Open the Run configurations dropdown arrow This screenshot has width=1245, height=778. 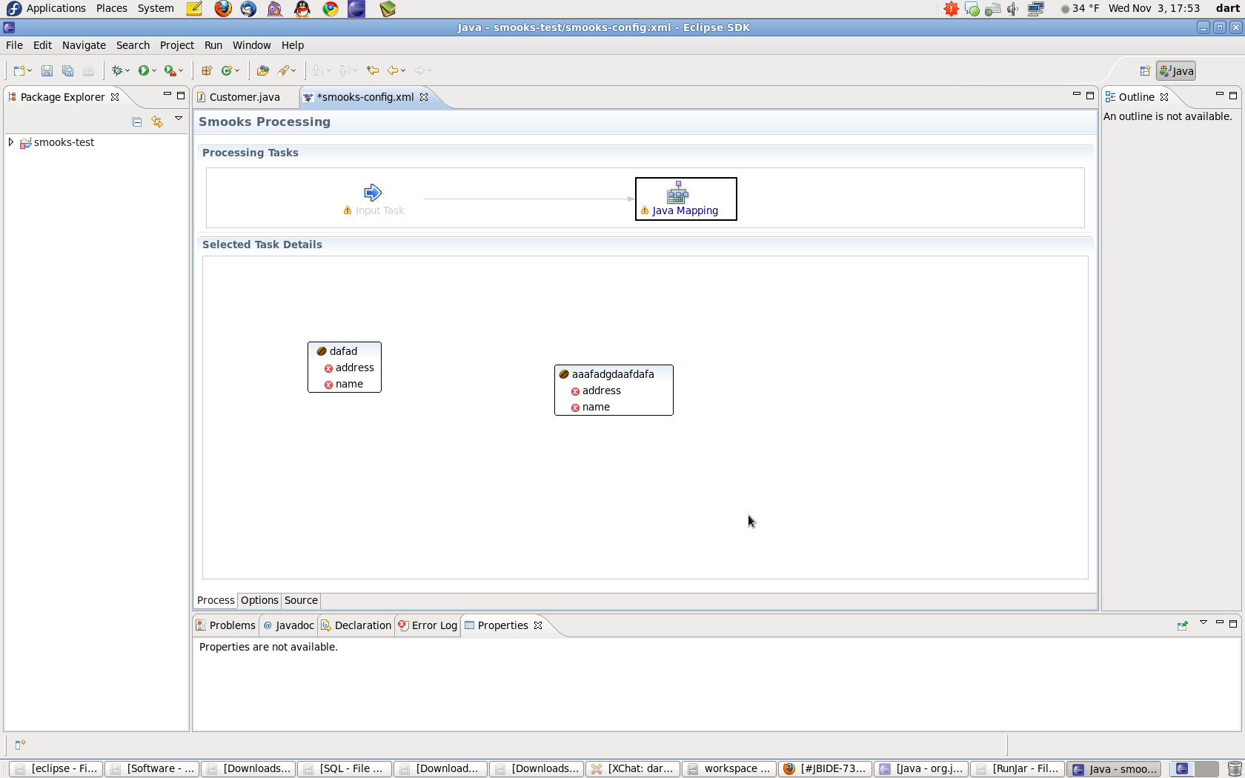pos(154,71)
